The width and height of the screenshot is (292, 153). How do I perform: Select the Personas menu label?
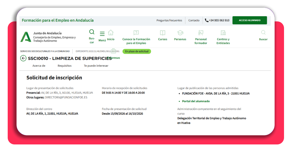click(x=180, y=39)
